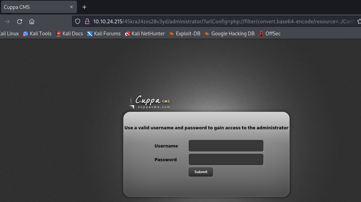Click the Password label
Viewport: 361px width, 202px height.
click(x=166, y=160)
